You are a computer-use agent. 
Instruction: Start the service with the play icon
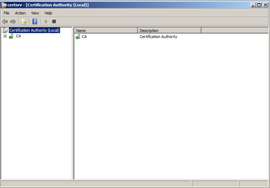(46, 21)
